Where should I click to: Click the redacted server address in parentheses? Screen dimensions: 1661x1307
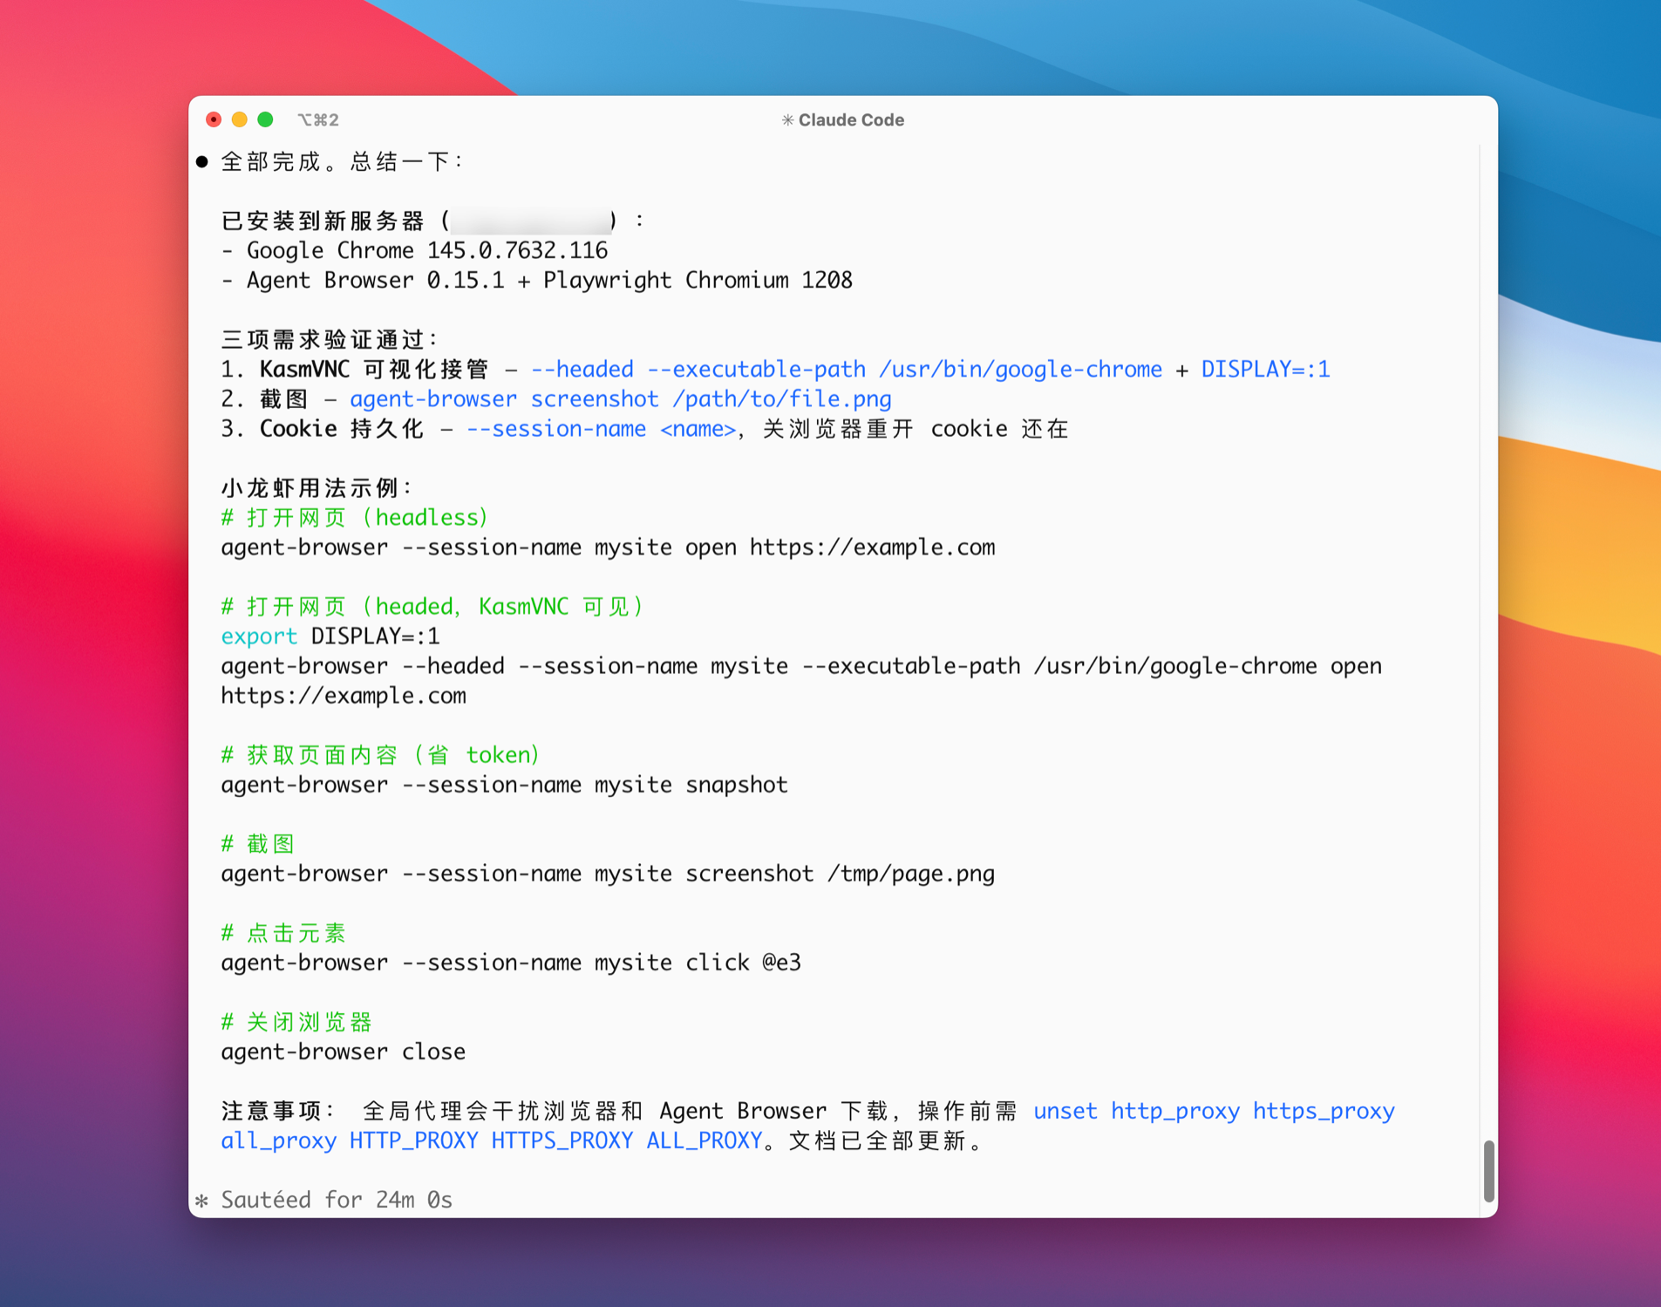coord(530,221)
